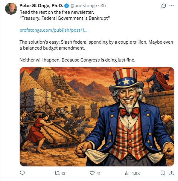Open the three-dot more options menu
Viewport: 178px width, 181px height.
point(171,6)
